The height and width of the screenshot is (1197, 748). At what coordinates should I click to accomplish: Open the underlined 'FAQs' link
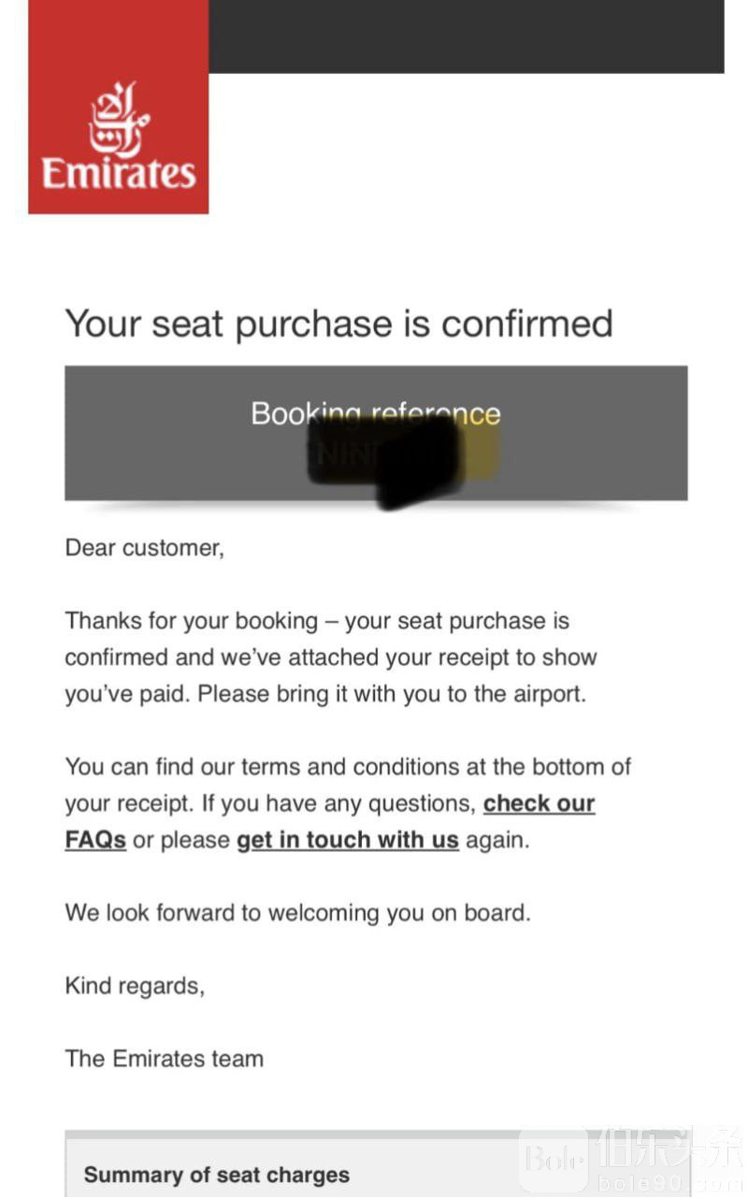[x=95, y=840]
